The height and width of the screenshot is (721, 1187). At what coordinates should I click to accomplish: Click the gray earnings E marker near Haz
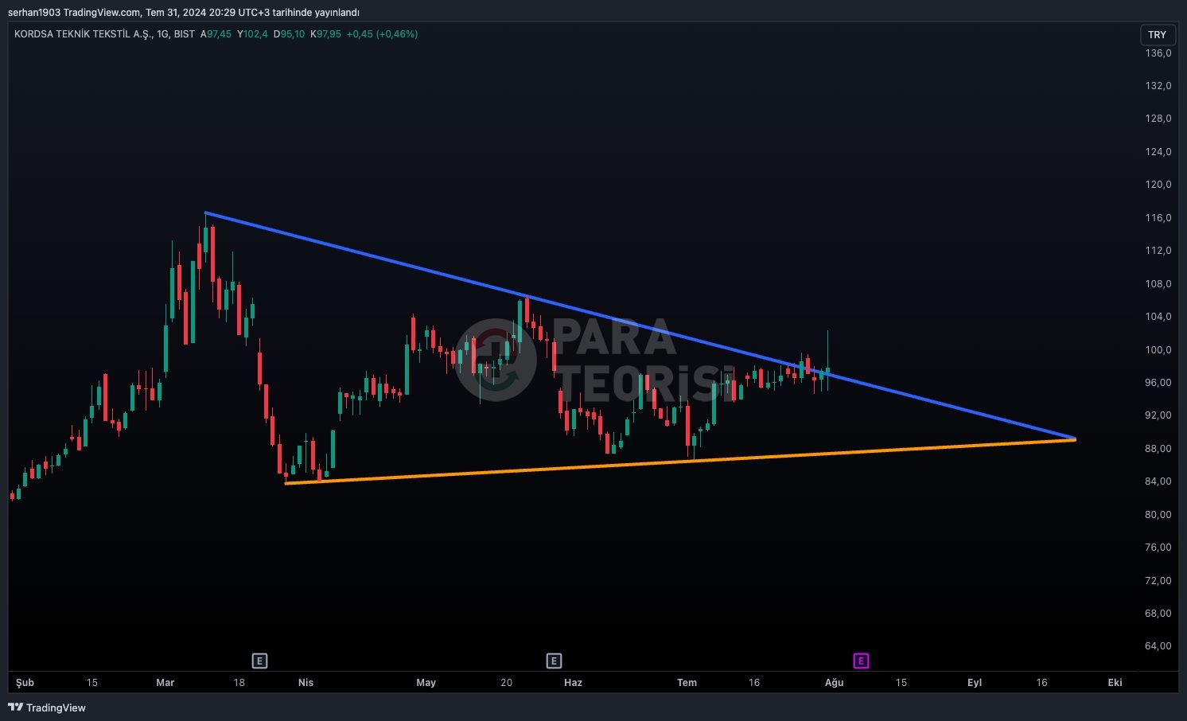click(x=554, y=661)
